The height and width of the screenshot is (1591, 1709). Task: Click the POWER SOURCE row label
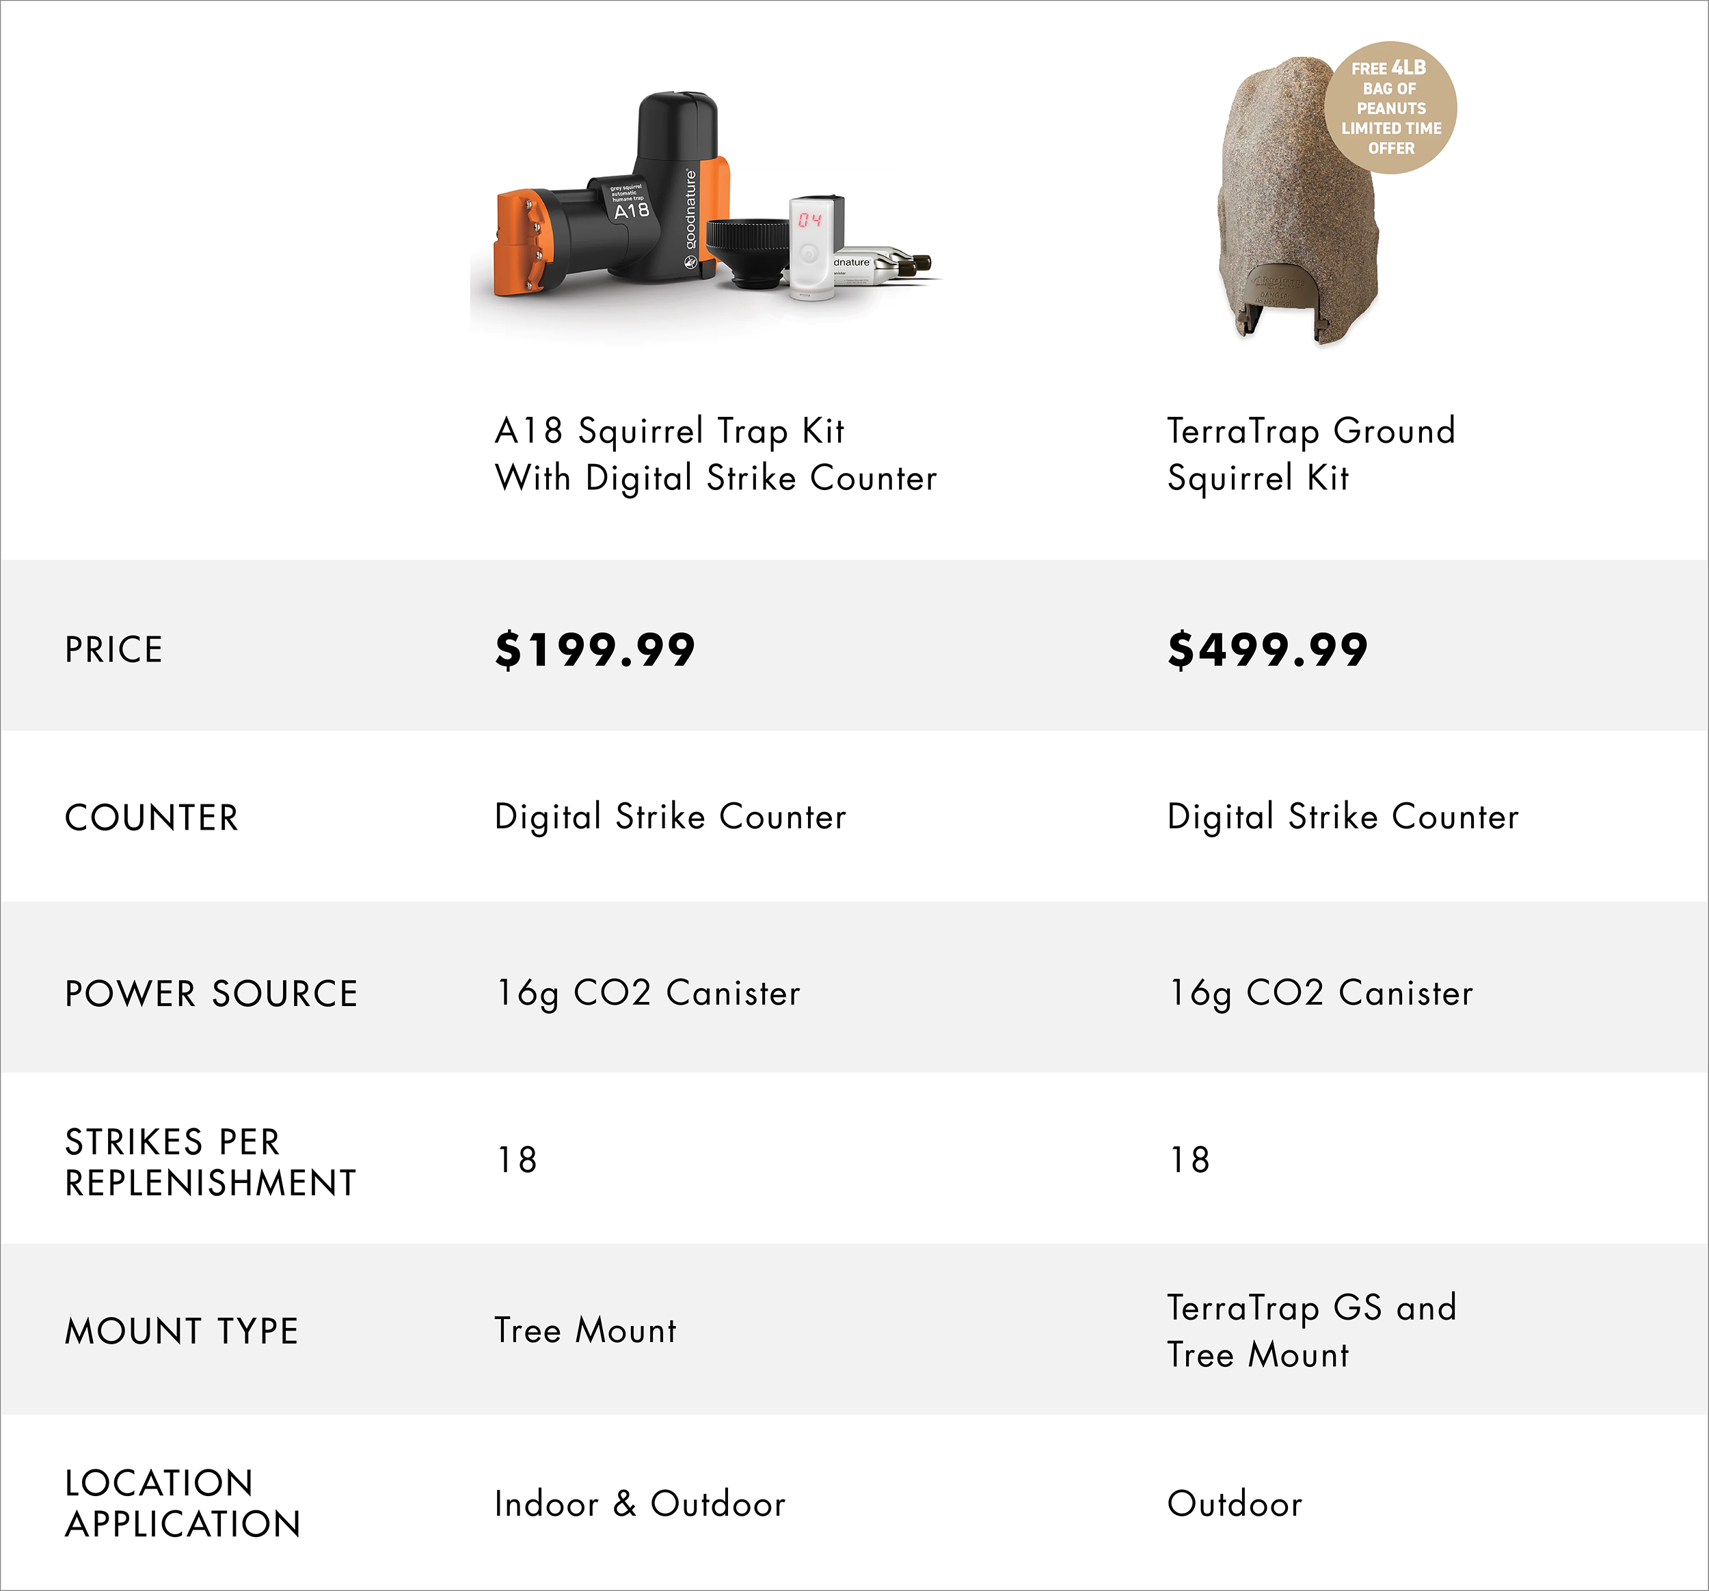point(211,994)
